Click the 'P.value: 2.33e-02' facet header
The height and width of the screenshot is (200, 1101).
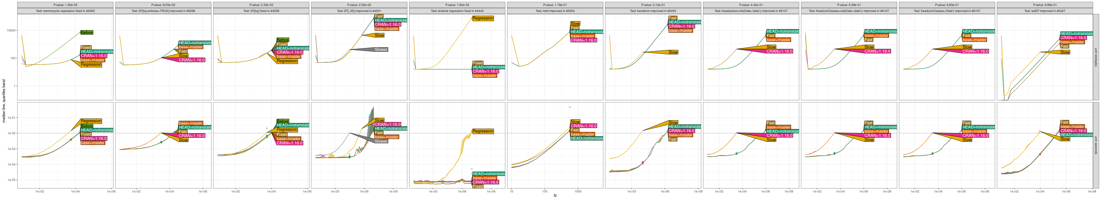[261, 5]
